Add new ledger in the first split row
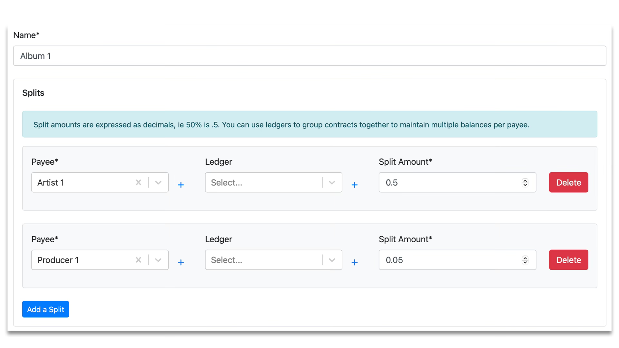619x348 pixels. click(354, 185)
